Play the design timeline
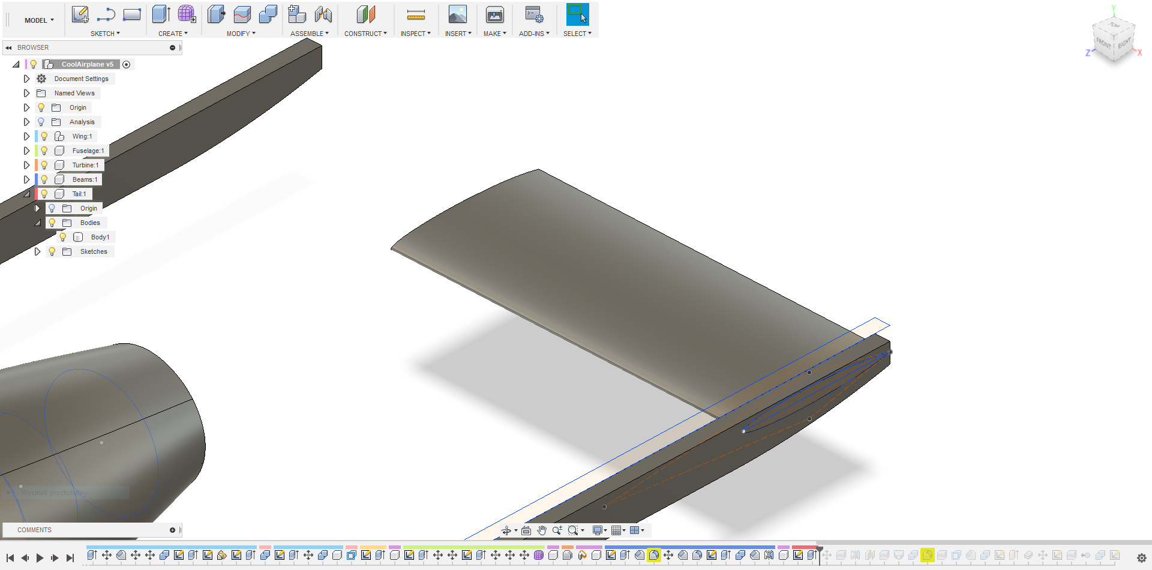1152x570 pixels. (40, 558)
